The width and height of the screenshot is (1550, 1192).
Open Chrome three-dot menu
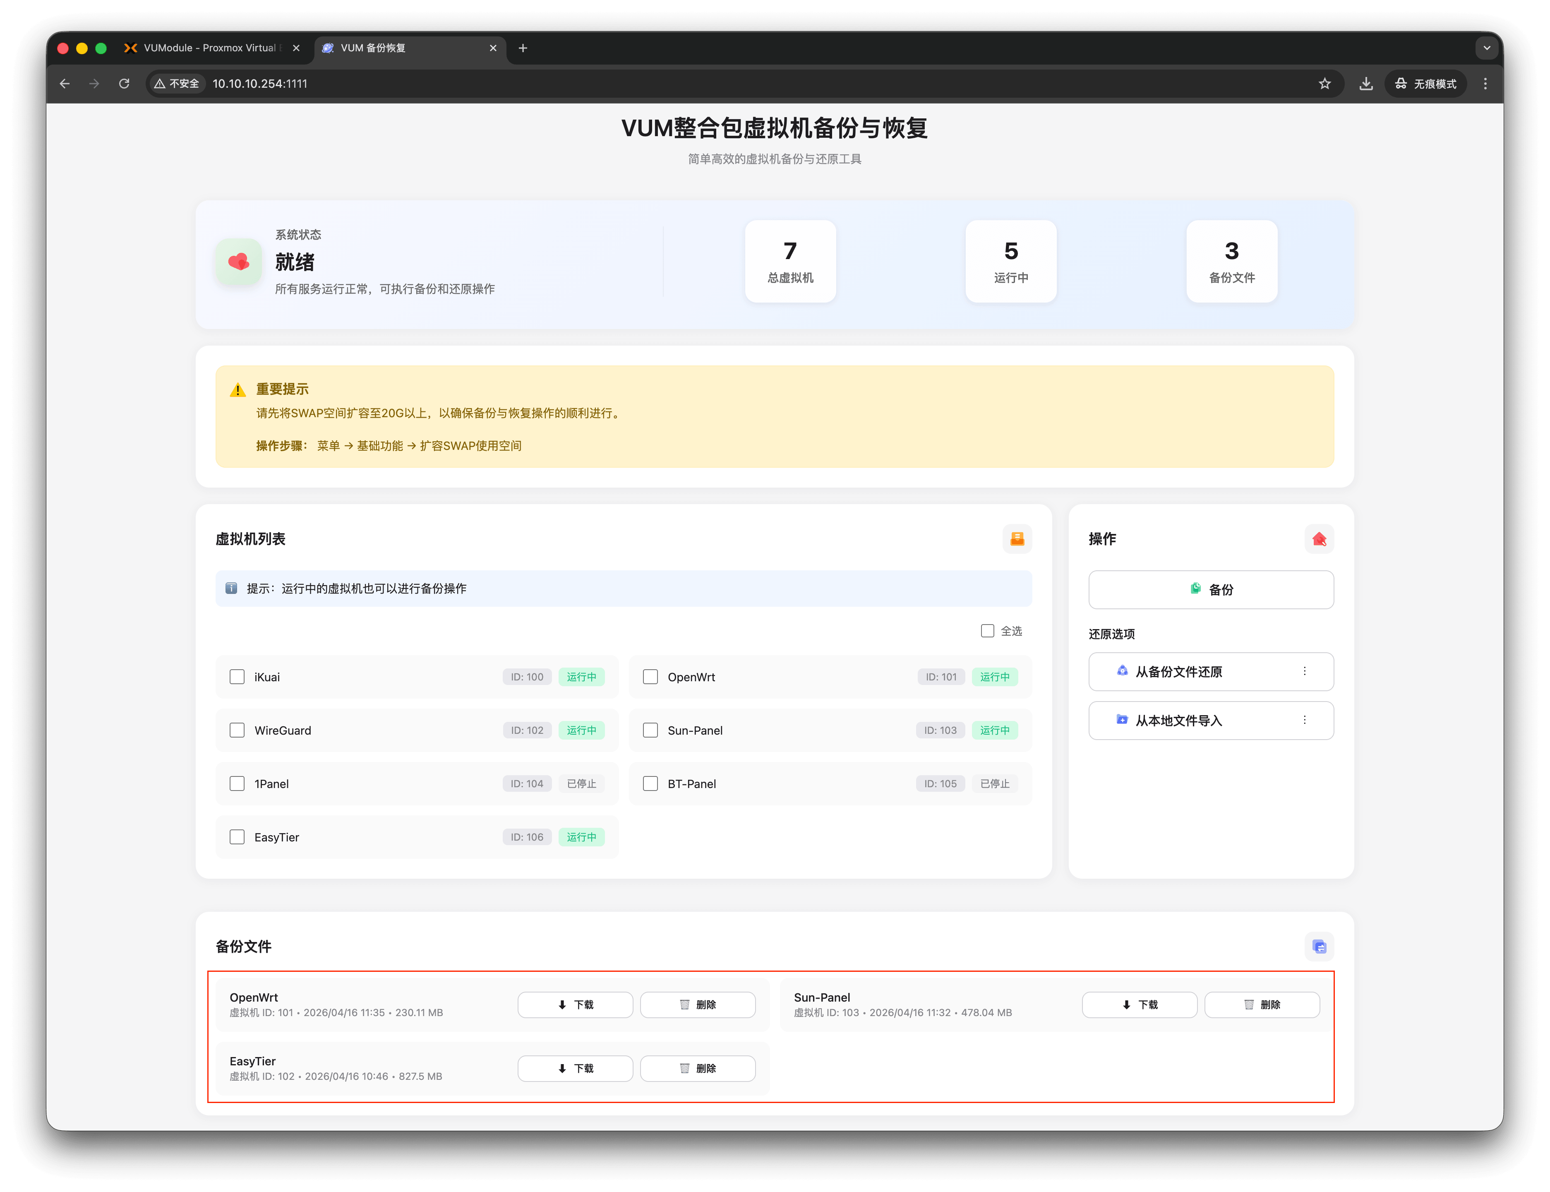1485,84
